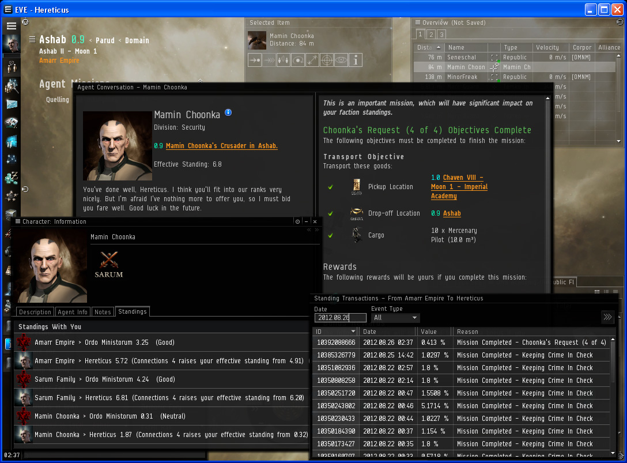Click the Sarum faction logo in Character Information
Image resolution: width=627 pixels, height=463 pixels.
tap(109, 264)
